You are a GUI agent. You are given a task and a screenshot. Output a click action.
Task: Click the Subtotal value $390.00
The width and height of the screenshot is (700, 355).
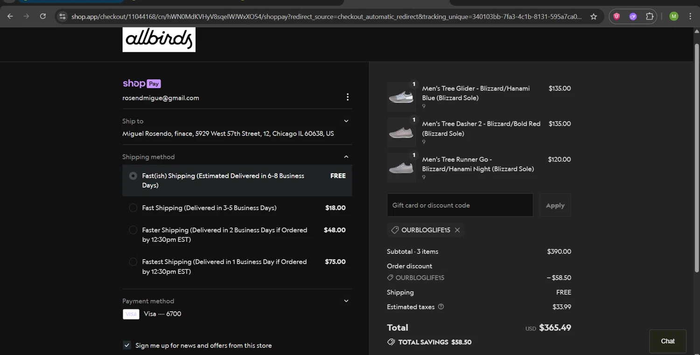click(559, 252)
